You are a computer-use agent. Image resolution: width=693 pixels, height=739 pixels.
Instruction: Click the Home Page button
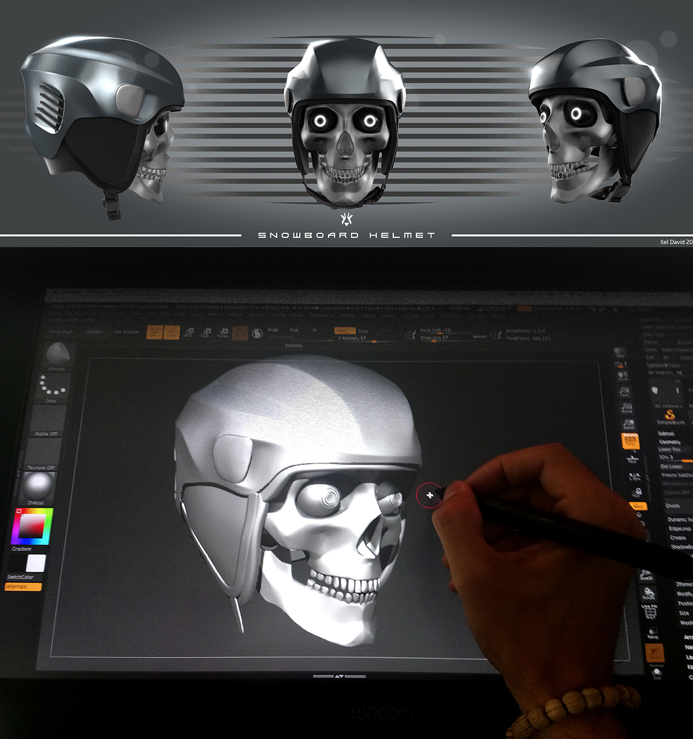(61, 332)
